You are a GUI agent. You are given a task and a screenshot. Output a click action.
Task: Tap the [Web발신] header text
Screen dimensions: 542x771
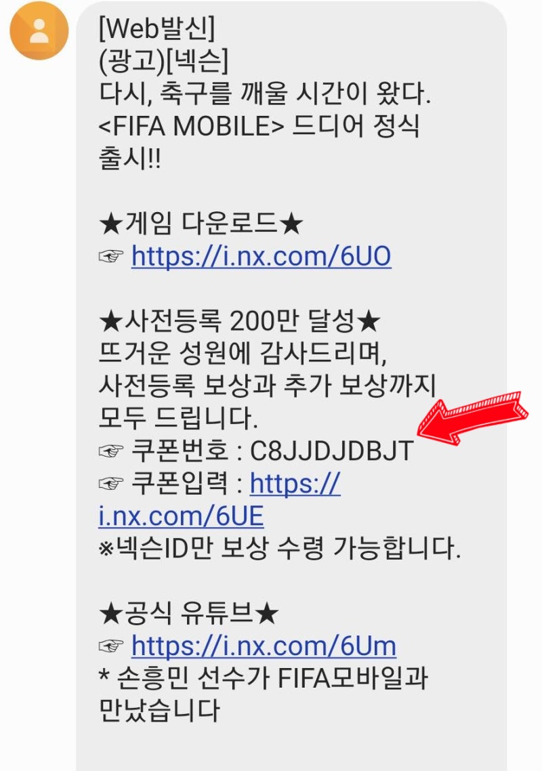pyautogui.click(x=157, y=29)
